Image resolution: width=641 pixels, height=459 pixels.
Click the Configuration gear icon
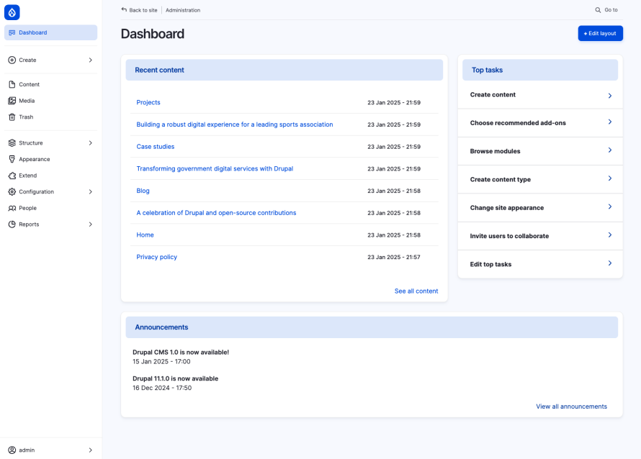click(x=12, y=192)
